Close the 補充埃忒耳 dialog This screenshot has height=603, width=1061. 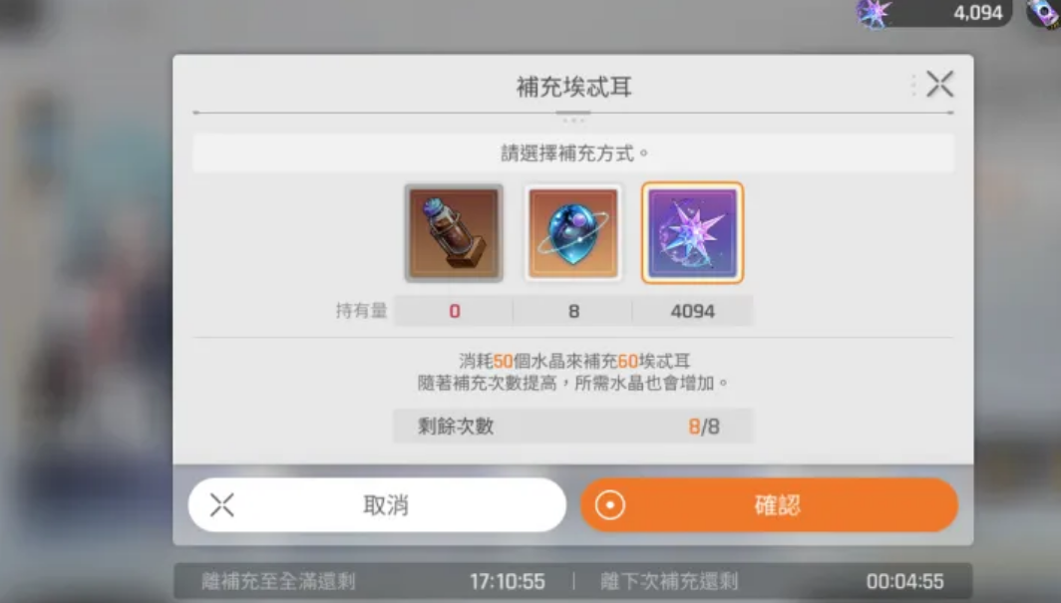pos(939,85)
